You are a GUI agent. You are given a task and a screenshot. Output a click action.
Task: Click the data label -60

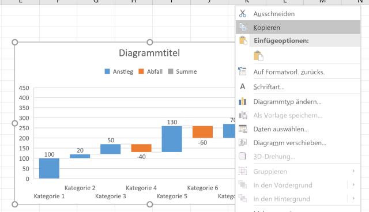tap(202, 142)
